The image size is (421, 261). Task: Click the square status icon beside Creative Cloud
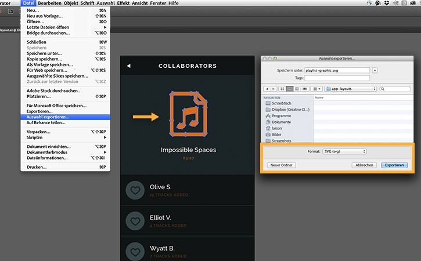click(x=404, y=3)
